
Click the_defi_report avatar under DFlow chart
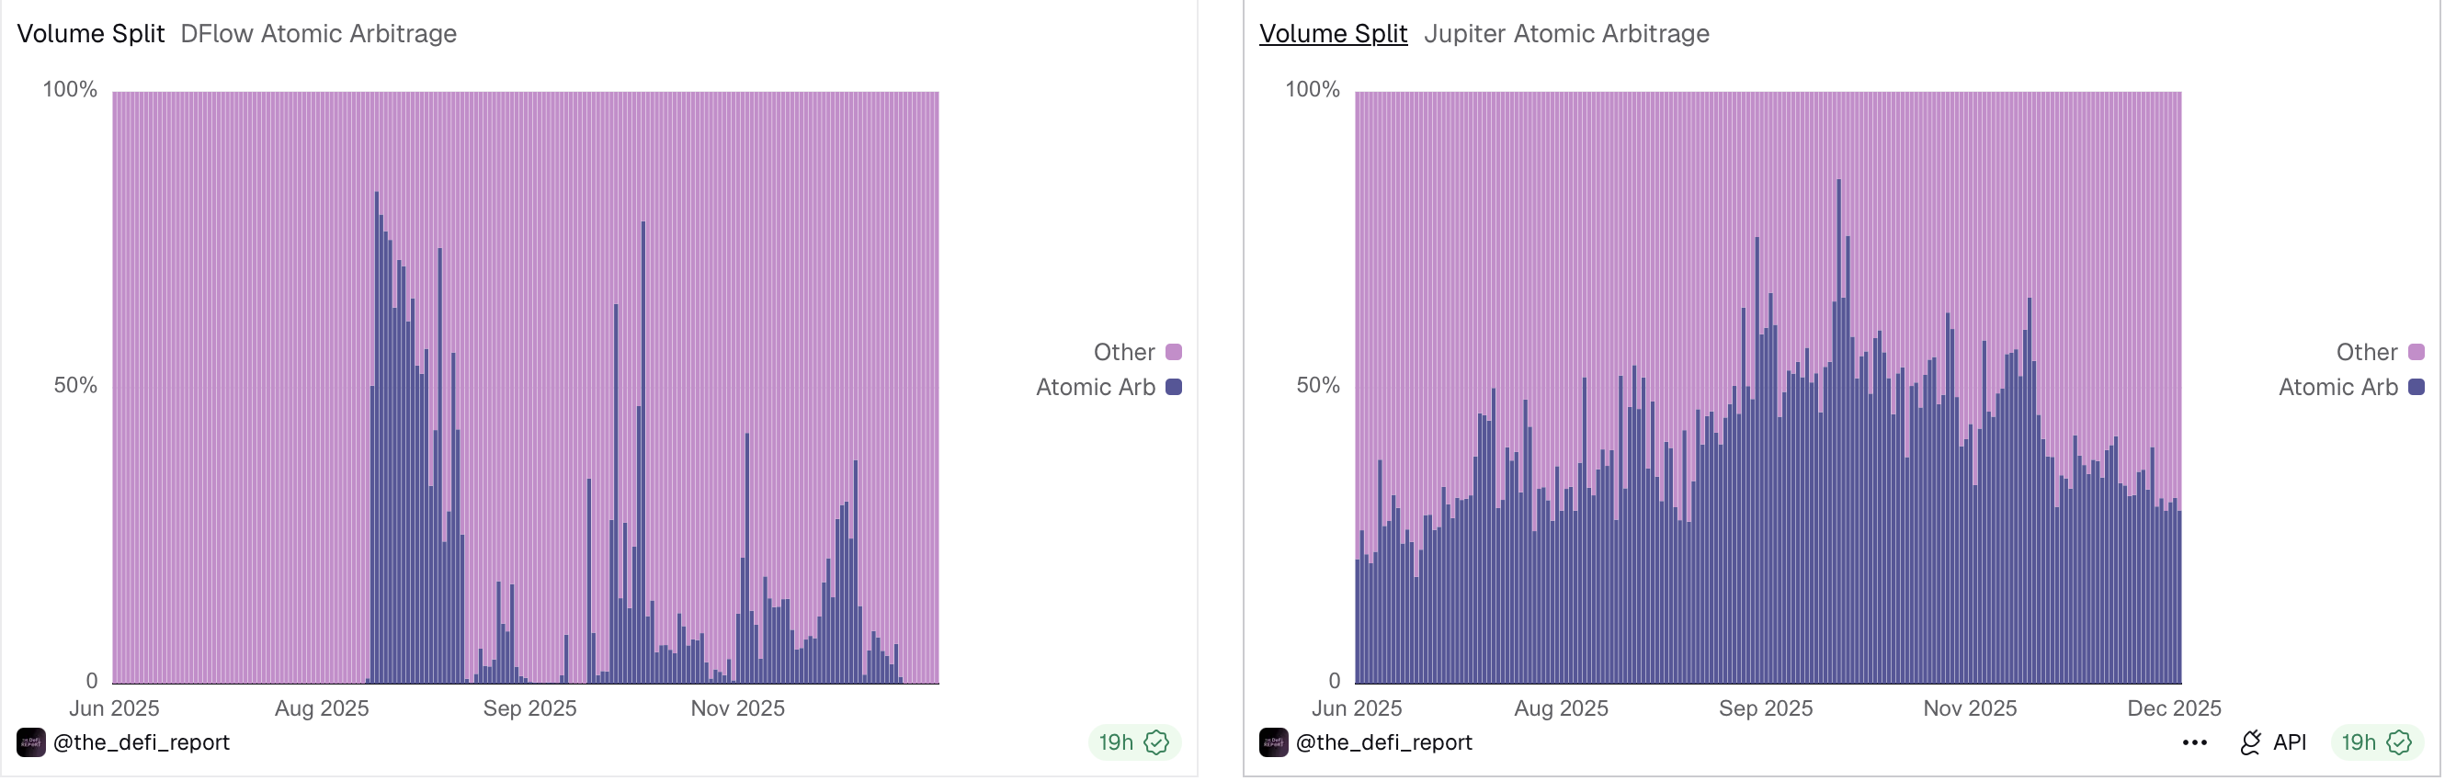pyautogui.click(x=30, y=743)
